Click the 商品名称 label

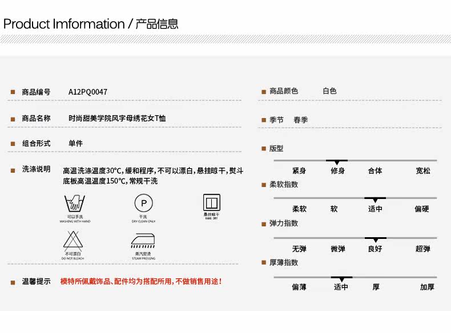click(x=36, y=119)
